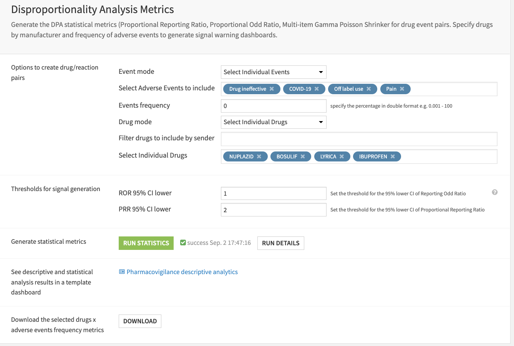Remove the Drug ineffective event tag
The height and width of the screenshot is (346, 514).
tap(272, 89)
